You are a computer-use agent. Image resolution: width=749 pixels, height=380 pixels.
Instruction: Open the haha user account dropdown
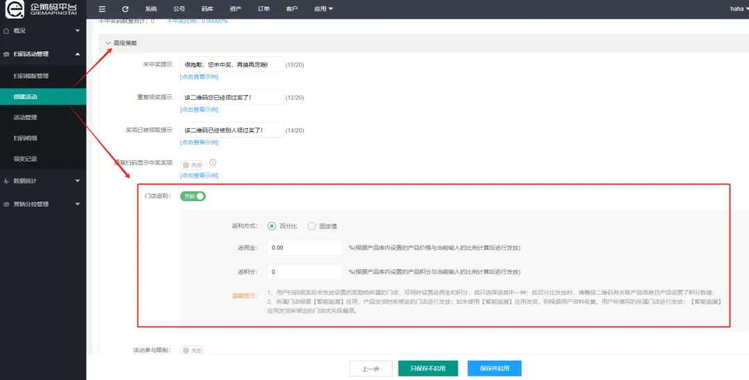click(738, 9)
